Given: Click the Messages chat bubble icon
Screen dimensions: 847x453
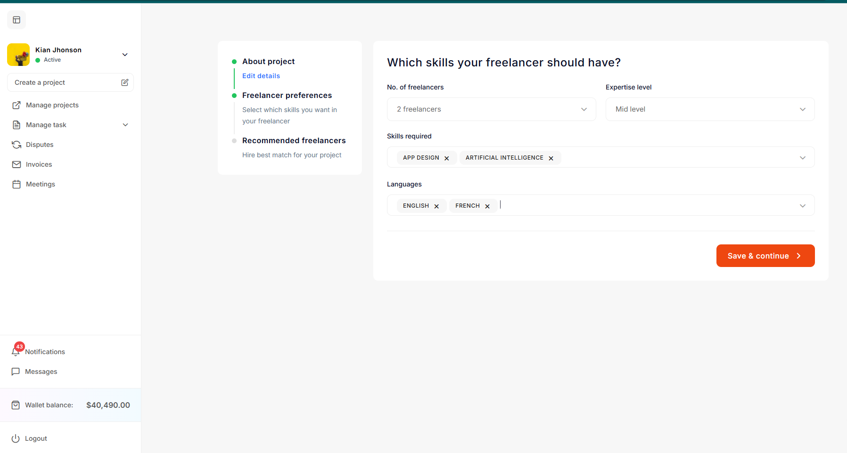Looking at the screenshot, I should (x=16, y=372).
